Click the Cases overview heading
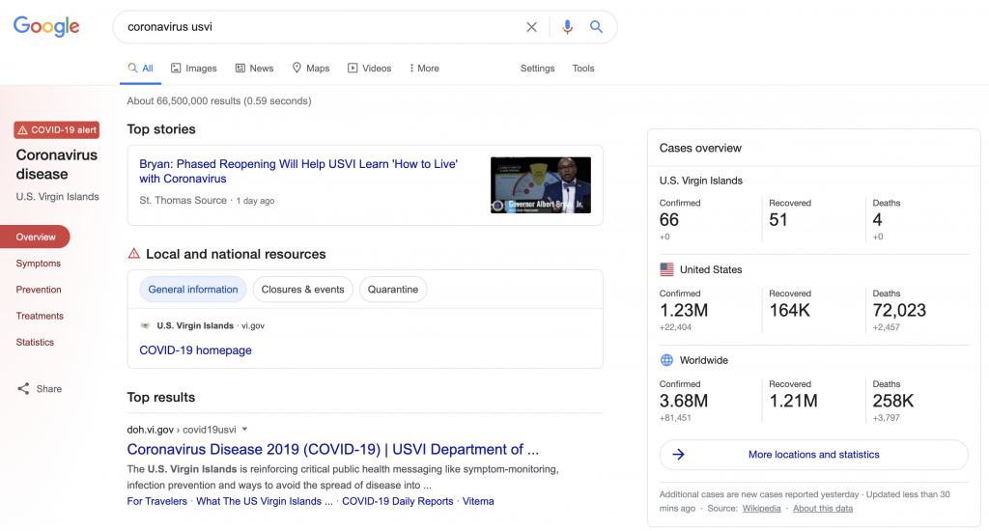The image size is (989, 531). (x=700, y=149)
